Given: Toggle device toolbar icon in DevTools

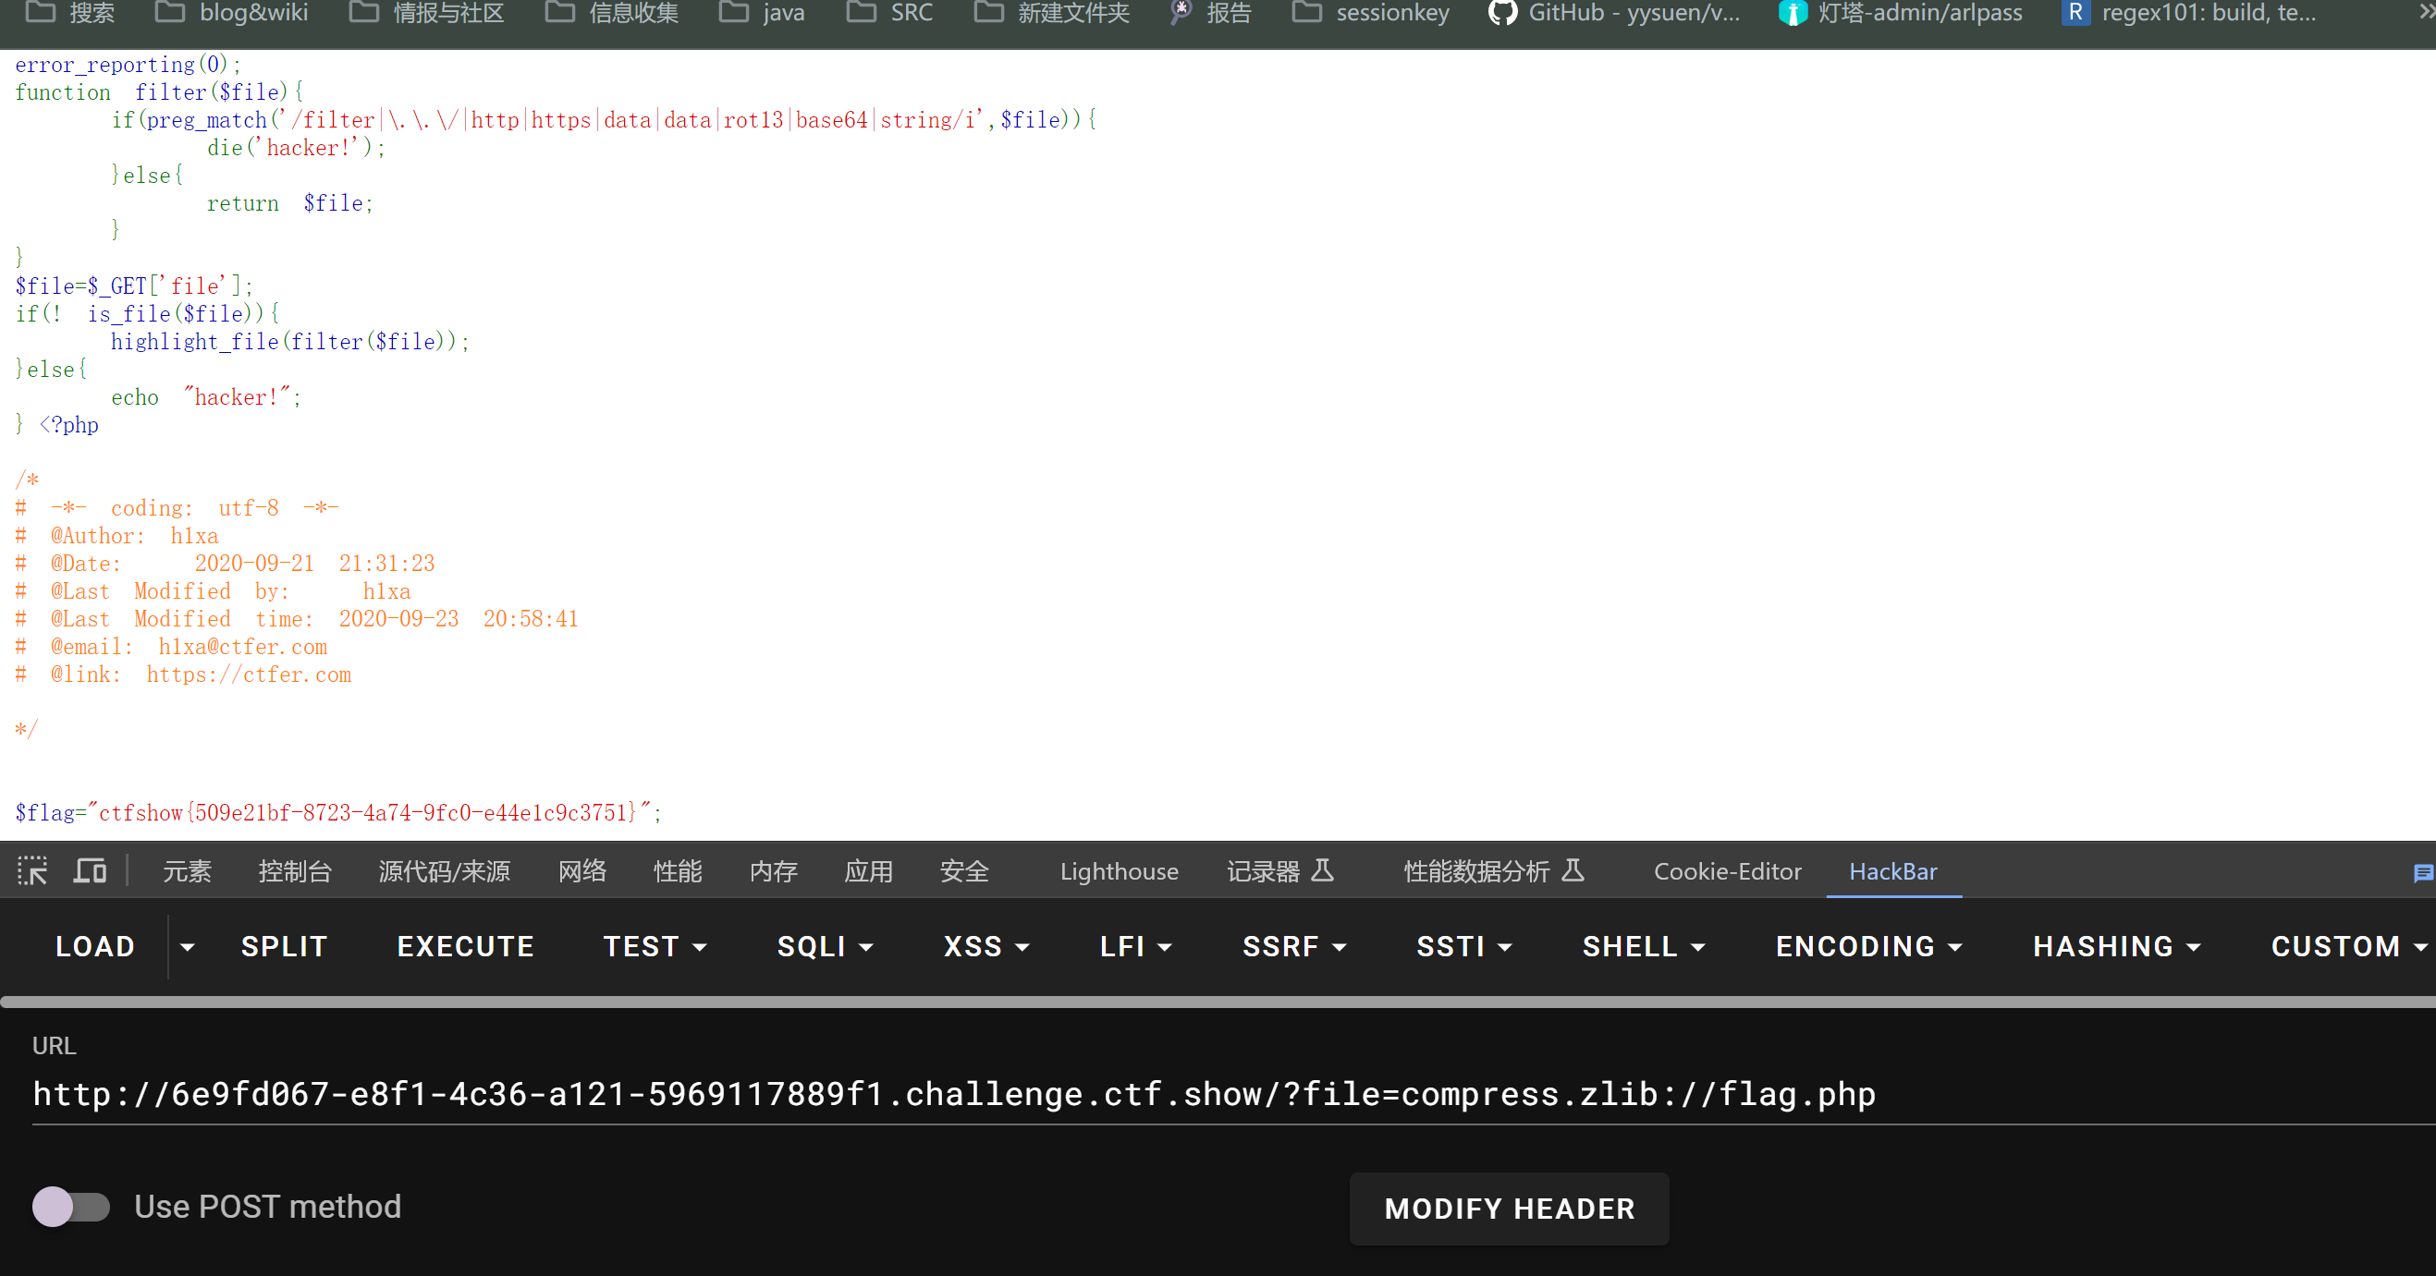Looking at the screenshot, I should click(x=90, y=870).
